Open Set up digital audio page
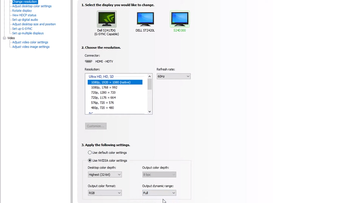This screenshot has height=203, width=361. point(25,20)
